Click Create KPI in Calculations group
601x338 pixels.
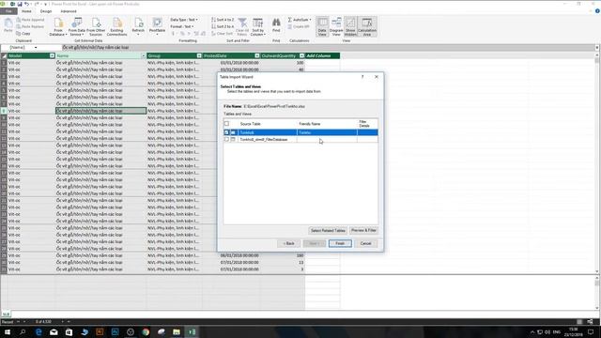299,26
